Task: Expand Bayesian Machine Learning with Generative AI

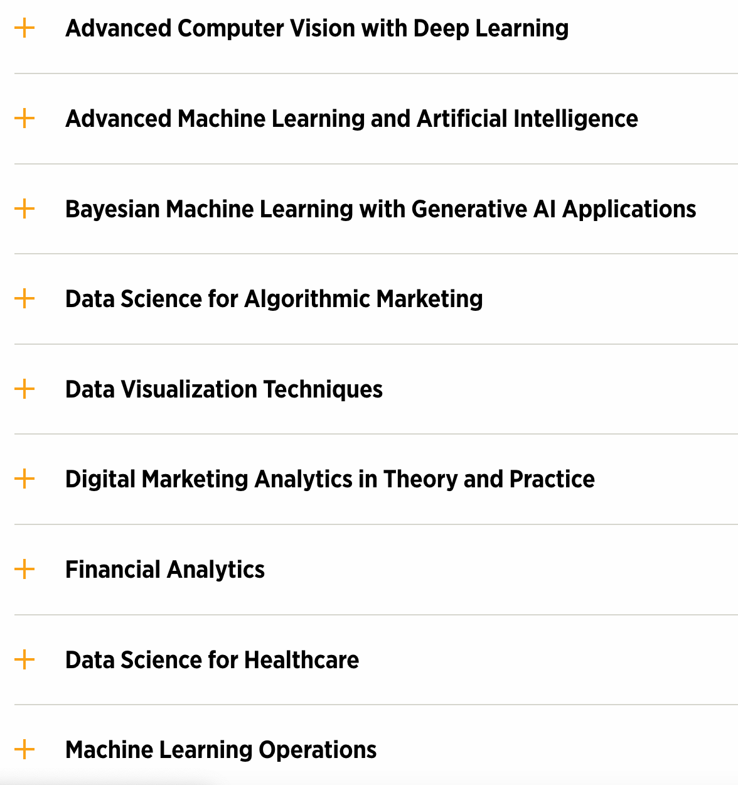Action: click(x=380, y=208)
